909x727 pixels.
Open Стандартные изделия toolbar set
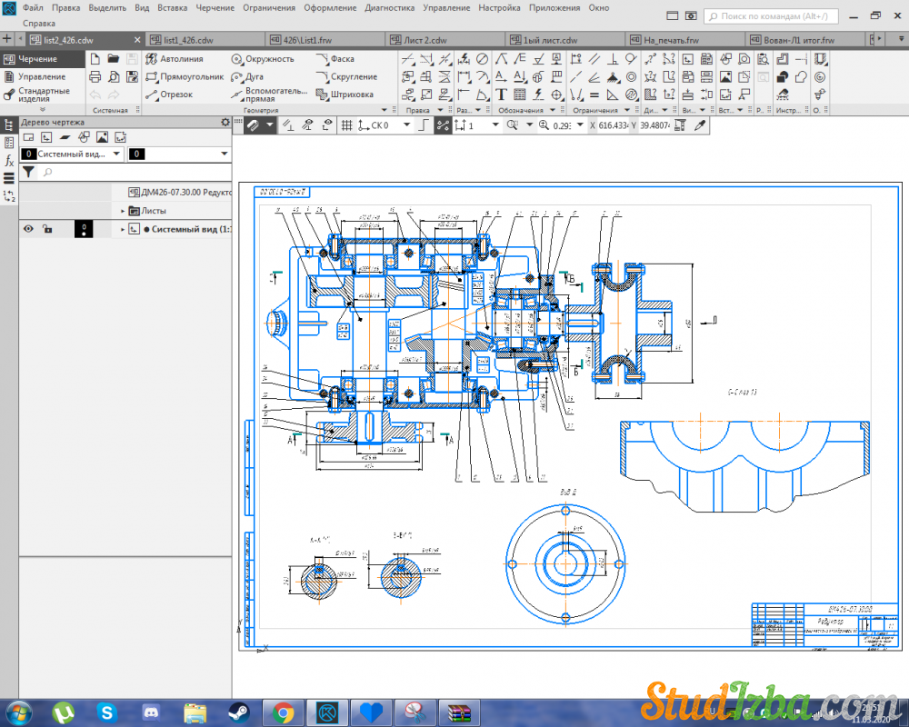[x=42, y=95]
